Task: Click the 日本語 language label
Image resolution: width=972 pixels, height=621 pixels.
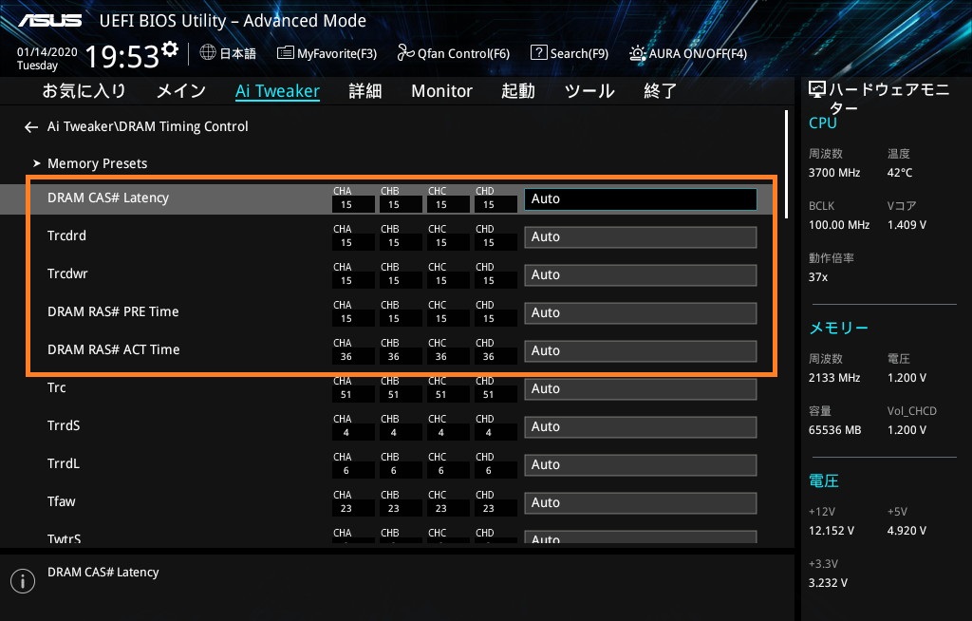Action: pyautogui.click(x=238, y=53)
